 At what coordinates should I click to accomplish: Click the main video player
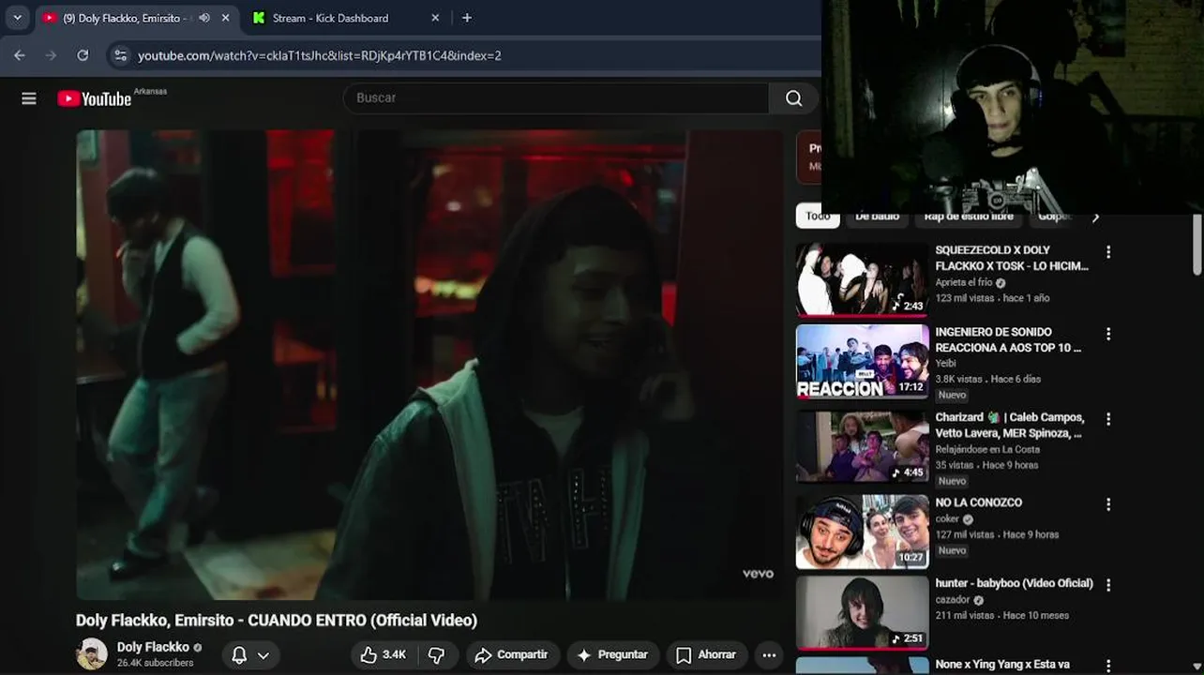[429, 365]
